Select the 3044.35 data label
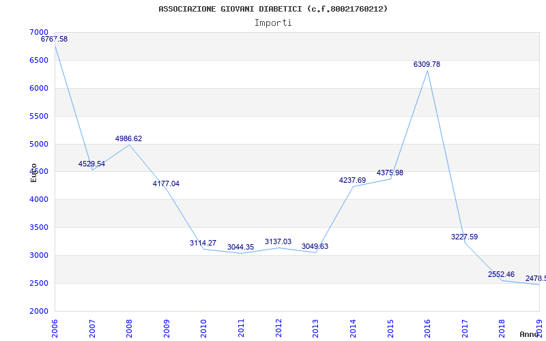This screenshot has width=546, height=341. [241, 247]
